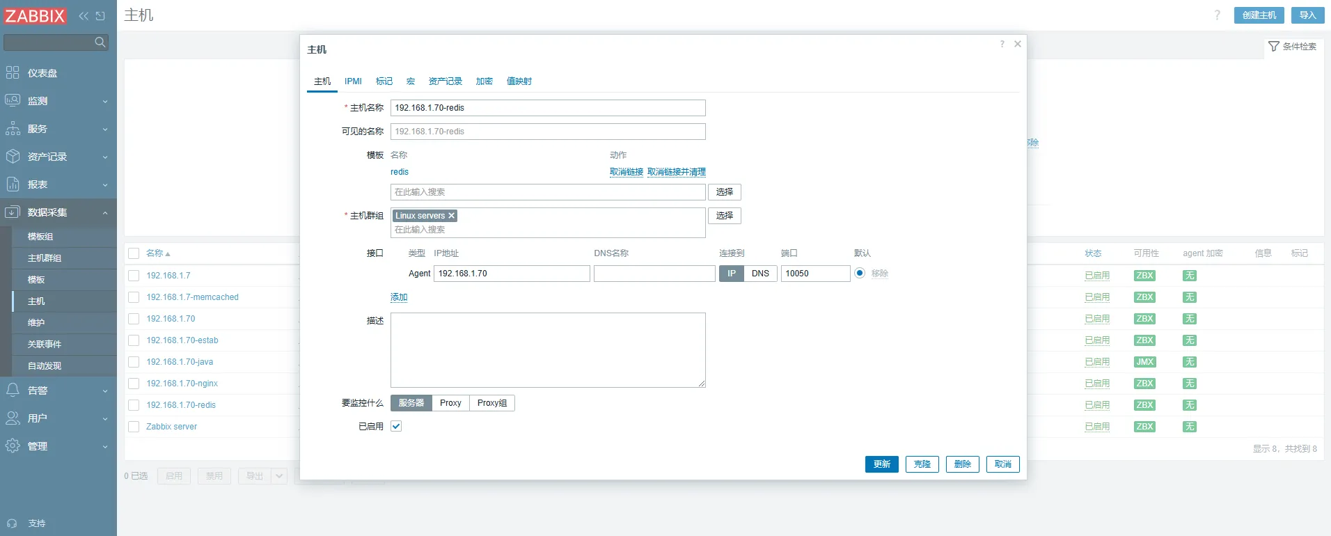Click the Zabbix logo
1331x536 pixels.
pos(35,15)
